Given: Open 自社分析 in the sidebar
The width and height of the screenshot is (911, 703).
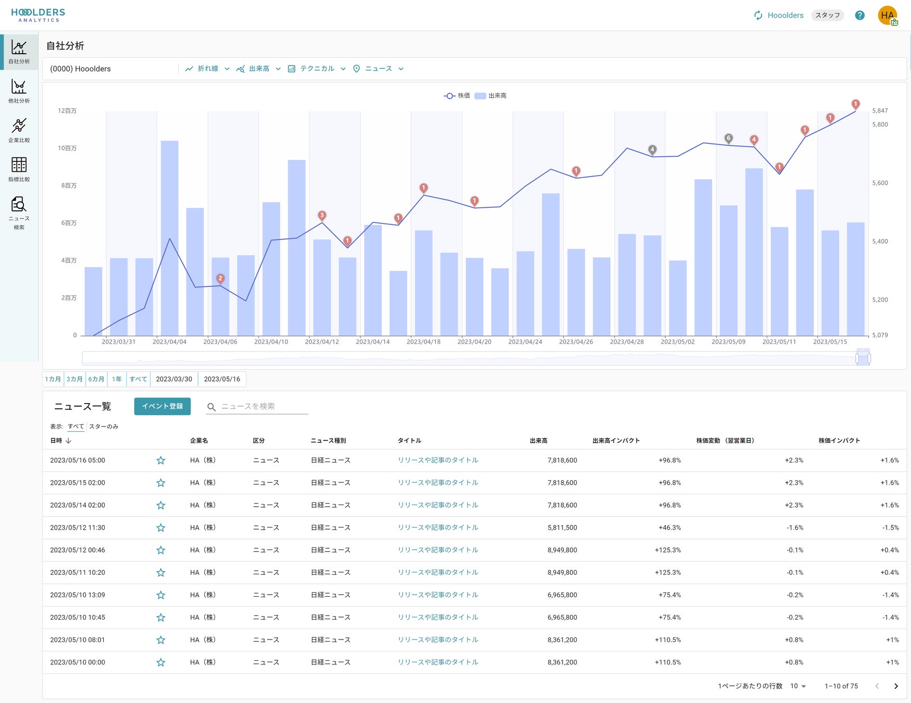Looking at the screenshot, I should point(19,52).
